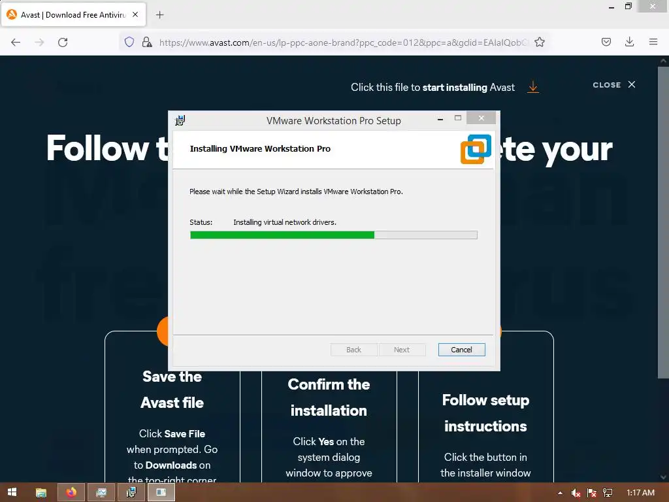This screenshot has width=669, height=502.
Task: Open File Explorer from taskbar
Action: pos(41,493)
